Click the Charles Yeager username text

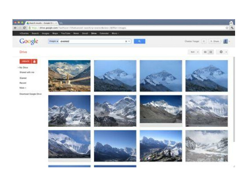(x=192, y=41)
